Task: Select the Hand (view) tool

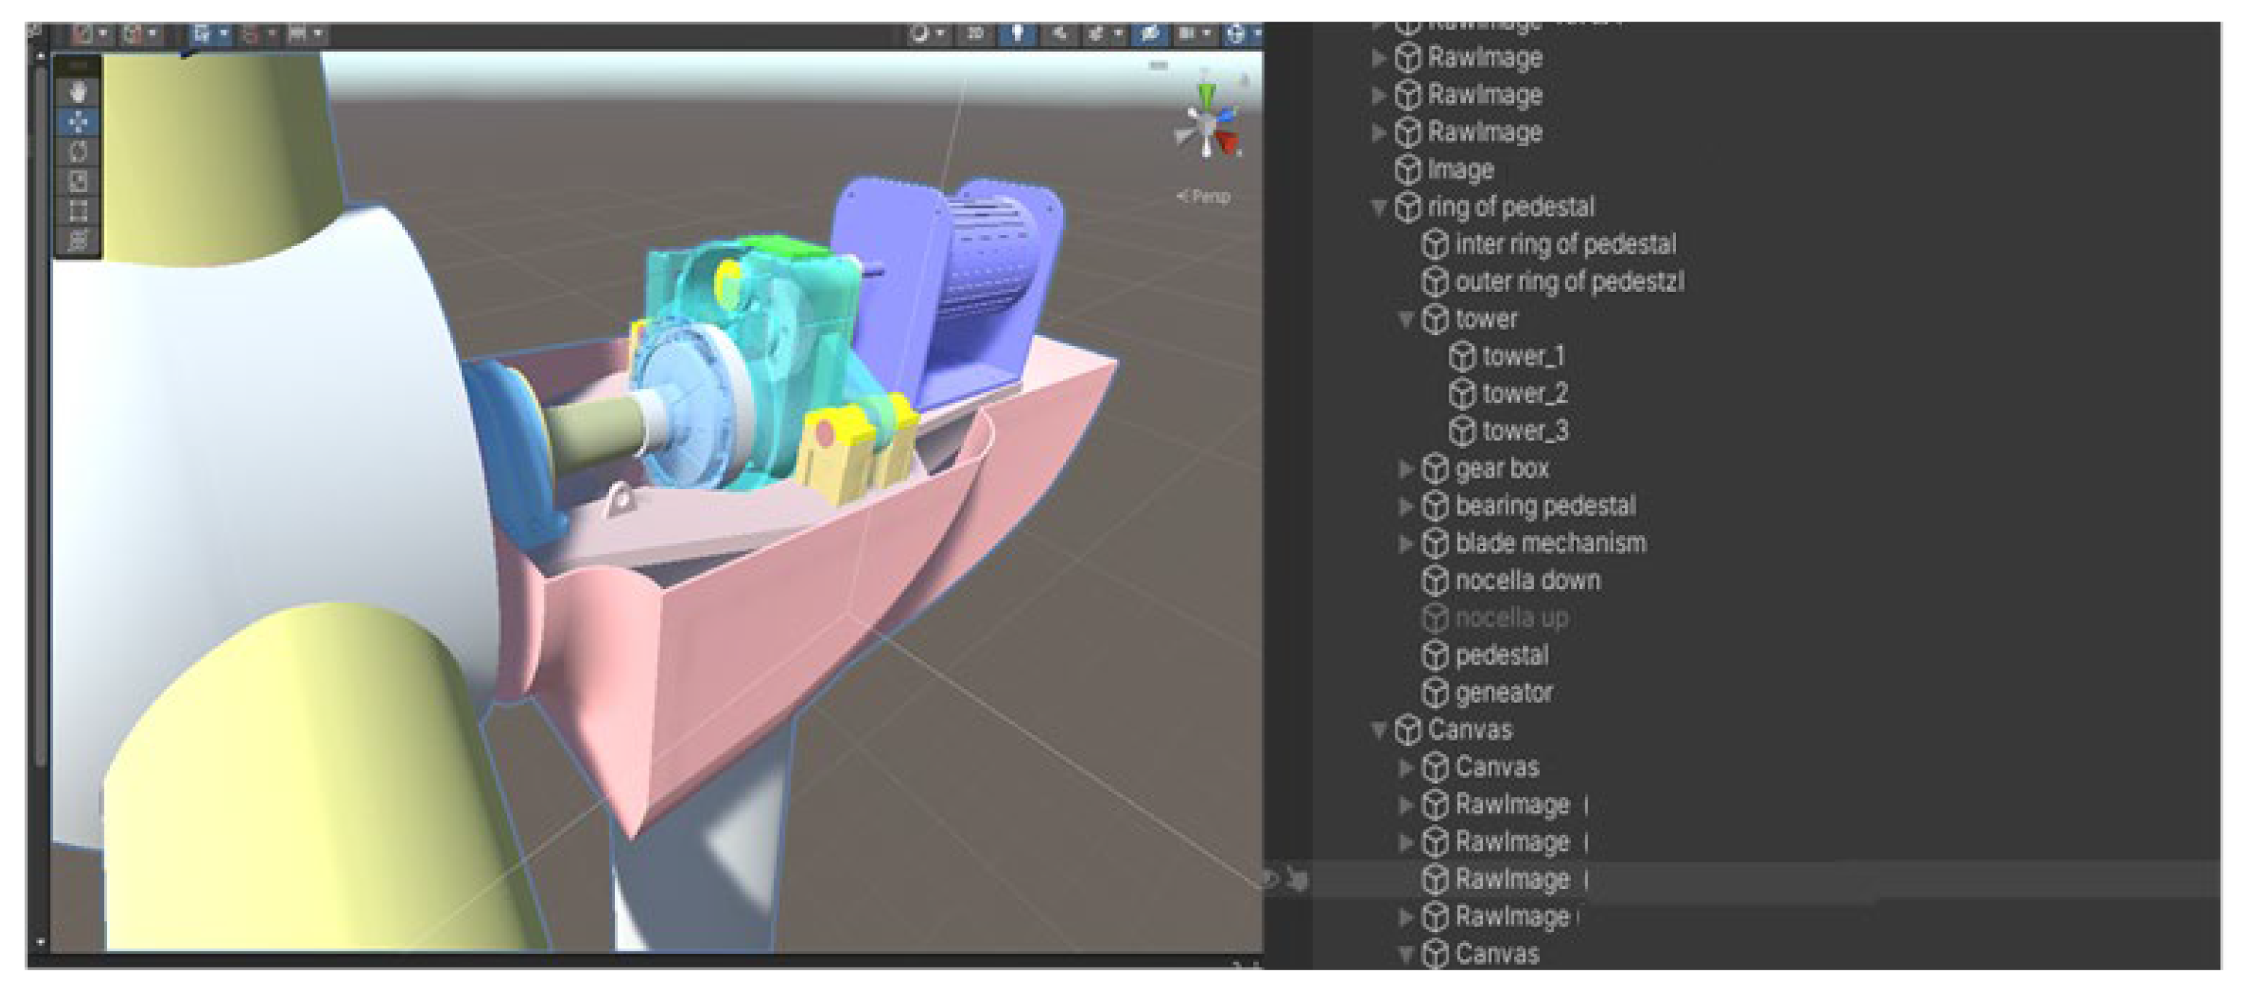Action: click(78, 91)
